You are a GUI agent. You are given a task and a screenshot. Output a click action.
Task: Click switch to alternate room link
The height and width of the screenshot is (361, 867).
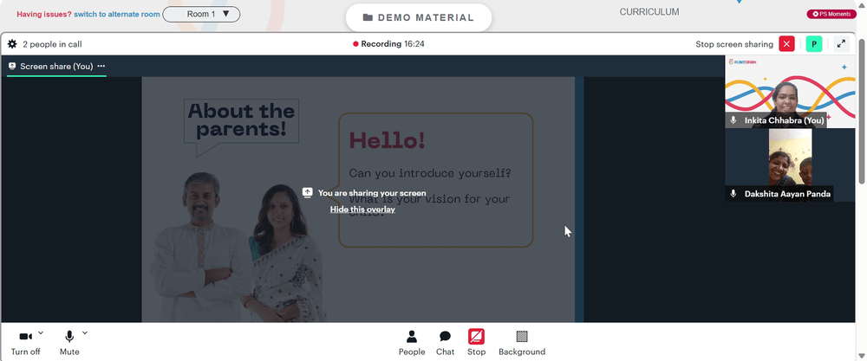(x=117, y=15)
